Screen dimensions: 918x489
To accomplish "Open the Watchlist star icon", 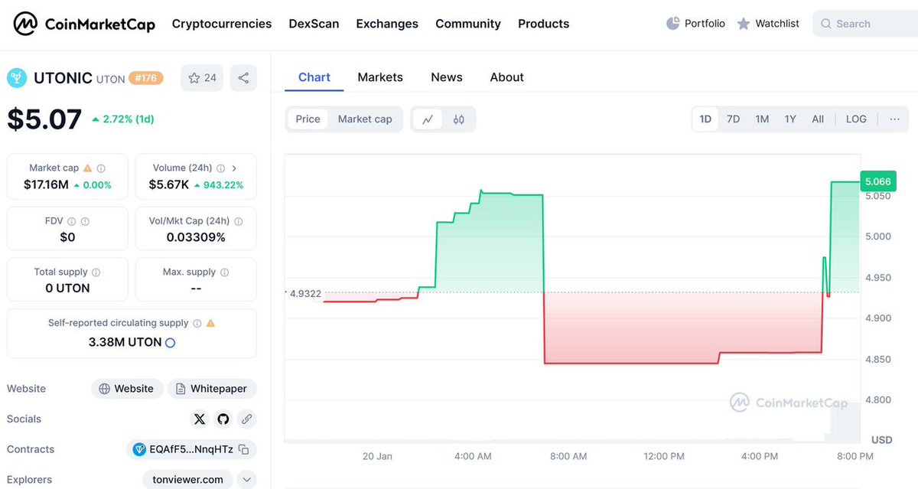I will (743, 24).
